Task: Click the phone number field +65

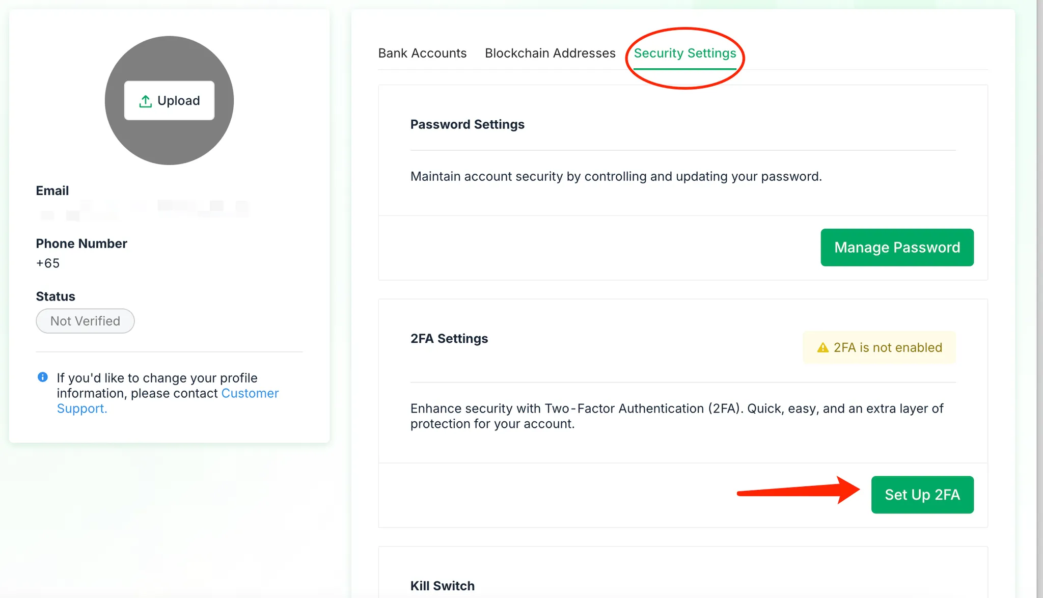Action: pyautogui.click(x=47, y=263)
